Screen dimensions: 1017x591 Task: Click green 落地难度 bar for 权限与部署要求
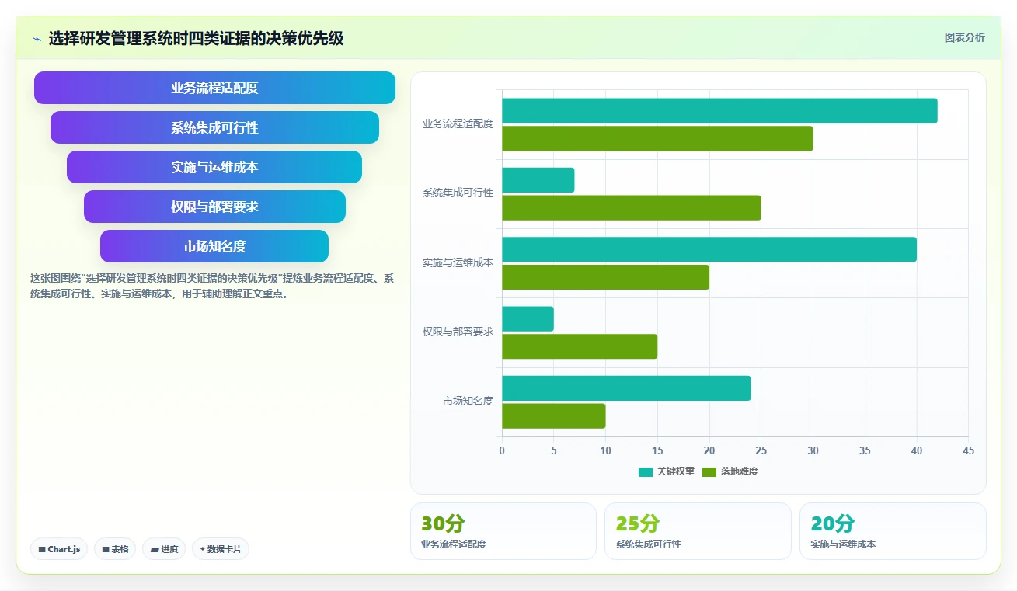[580, 346]
